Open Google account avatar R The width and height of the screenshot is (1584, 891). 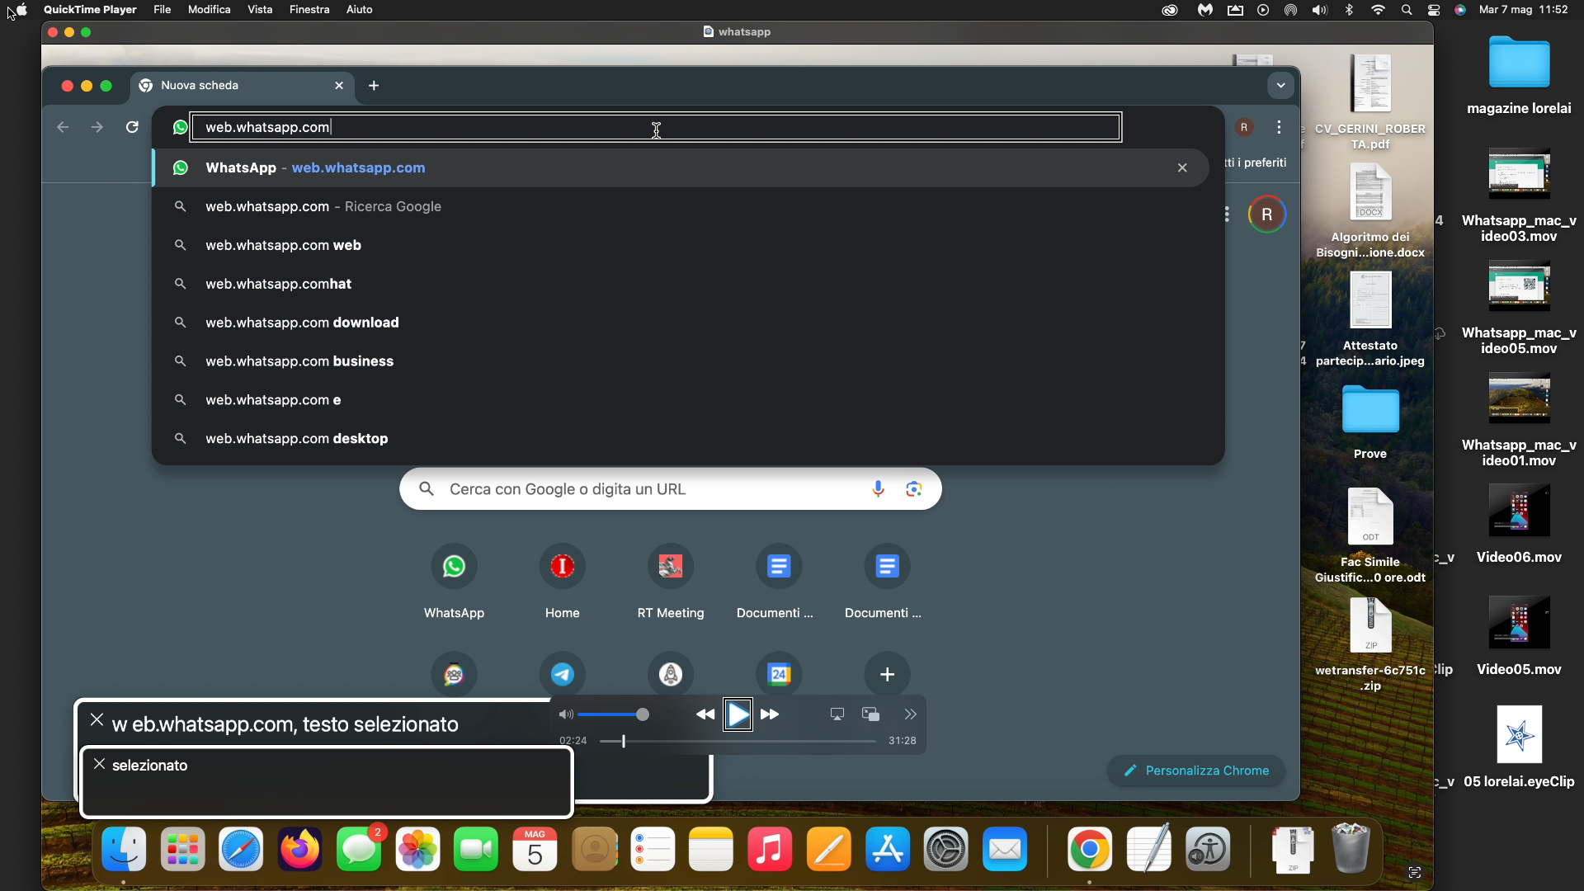[1266, 214]
